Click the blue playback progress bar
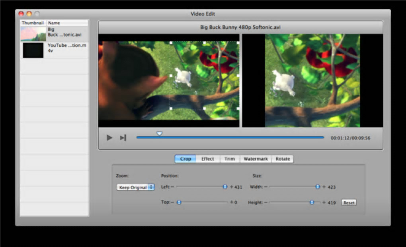406x247 pixels. click(230, 137)
